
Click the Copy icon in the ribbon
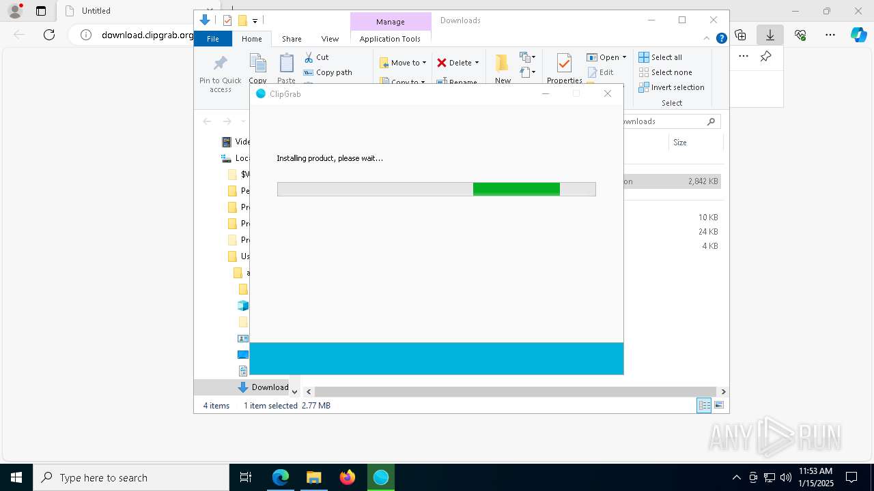[257, 63]
